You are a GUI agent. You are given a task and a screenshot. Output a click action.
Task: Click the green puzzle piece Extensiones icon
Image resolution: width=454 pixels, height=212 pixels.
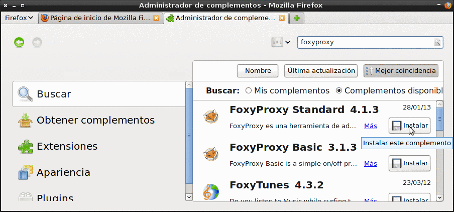point(26,146)
